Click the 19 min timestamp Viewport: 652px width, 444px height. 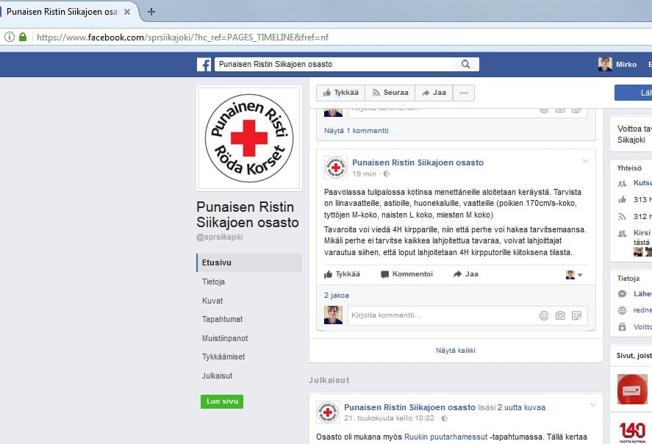click(x=365, y=173)
